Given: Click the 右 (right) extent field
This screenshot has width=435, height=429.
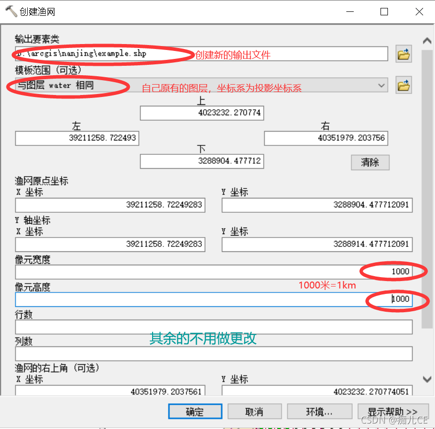Looking at the screenshot, I should coord(326,138).
